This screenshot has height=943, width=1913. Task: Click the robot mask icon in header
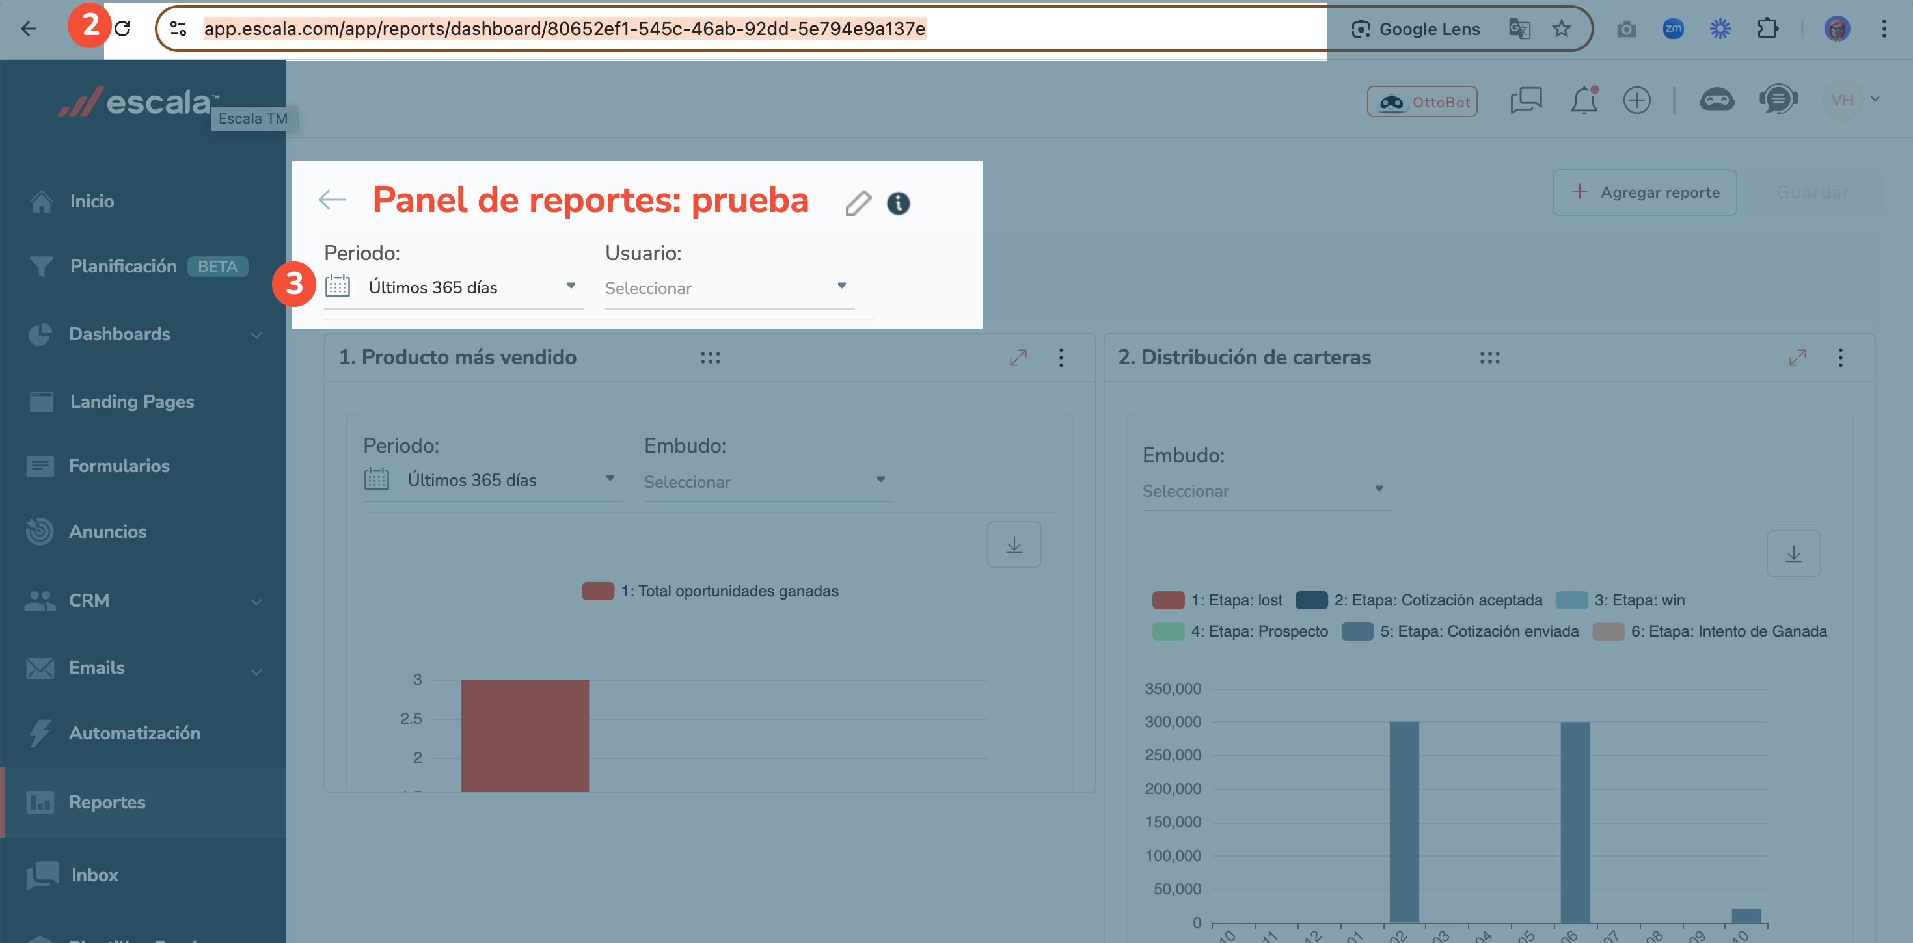click(x=1717, y=100)
